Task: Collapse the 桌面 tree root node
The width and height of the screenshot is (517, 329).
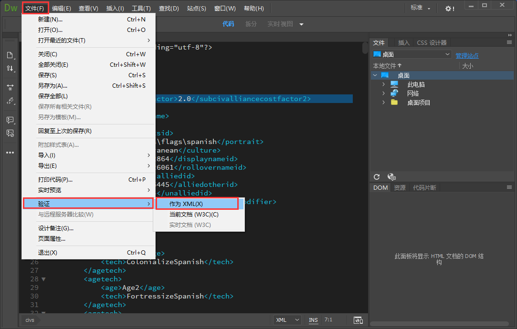Action: tap(375, 75)
